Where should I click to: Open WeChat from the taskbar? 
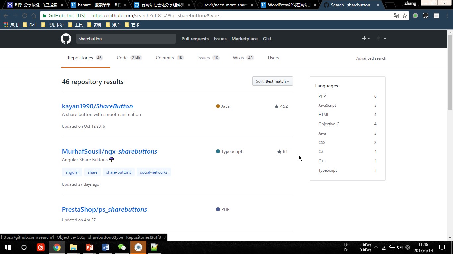point(122,247)
